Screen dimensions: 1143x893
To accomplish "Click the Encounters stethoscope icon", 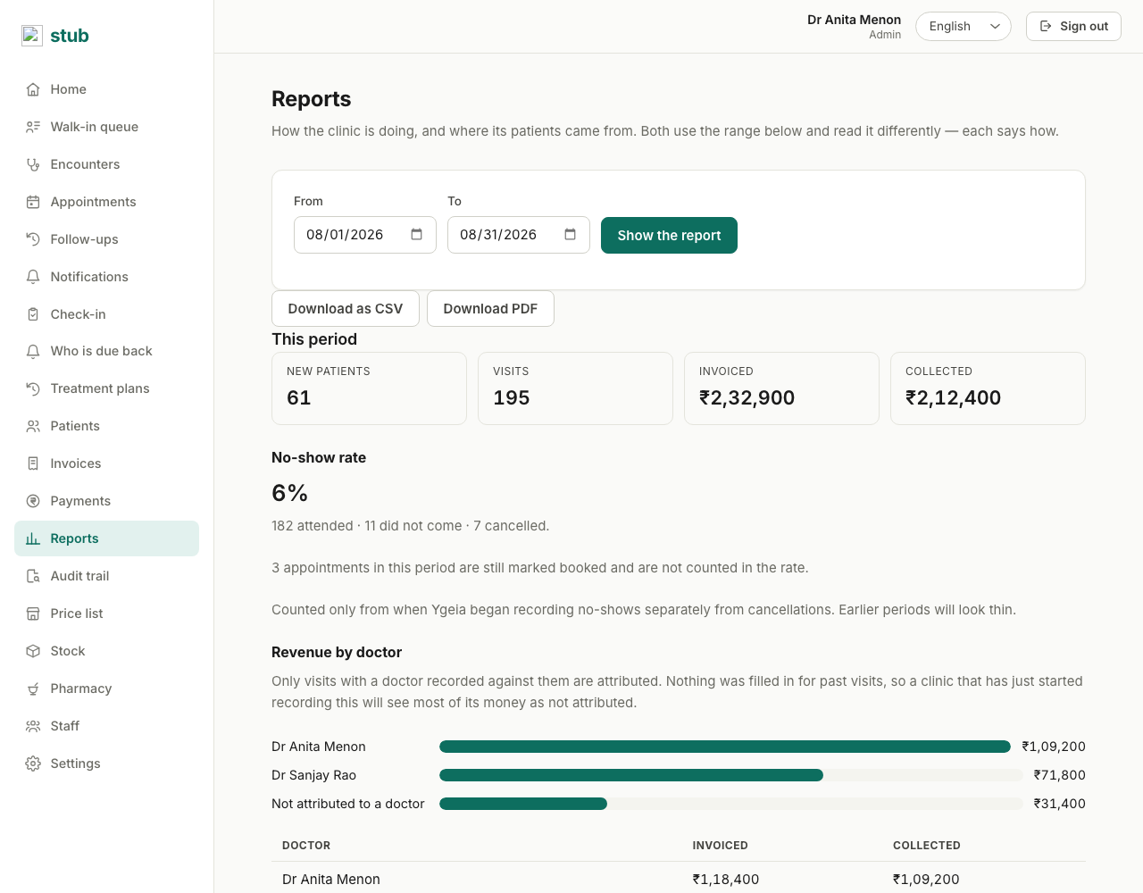I will click(33, 164).
